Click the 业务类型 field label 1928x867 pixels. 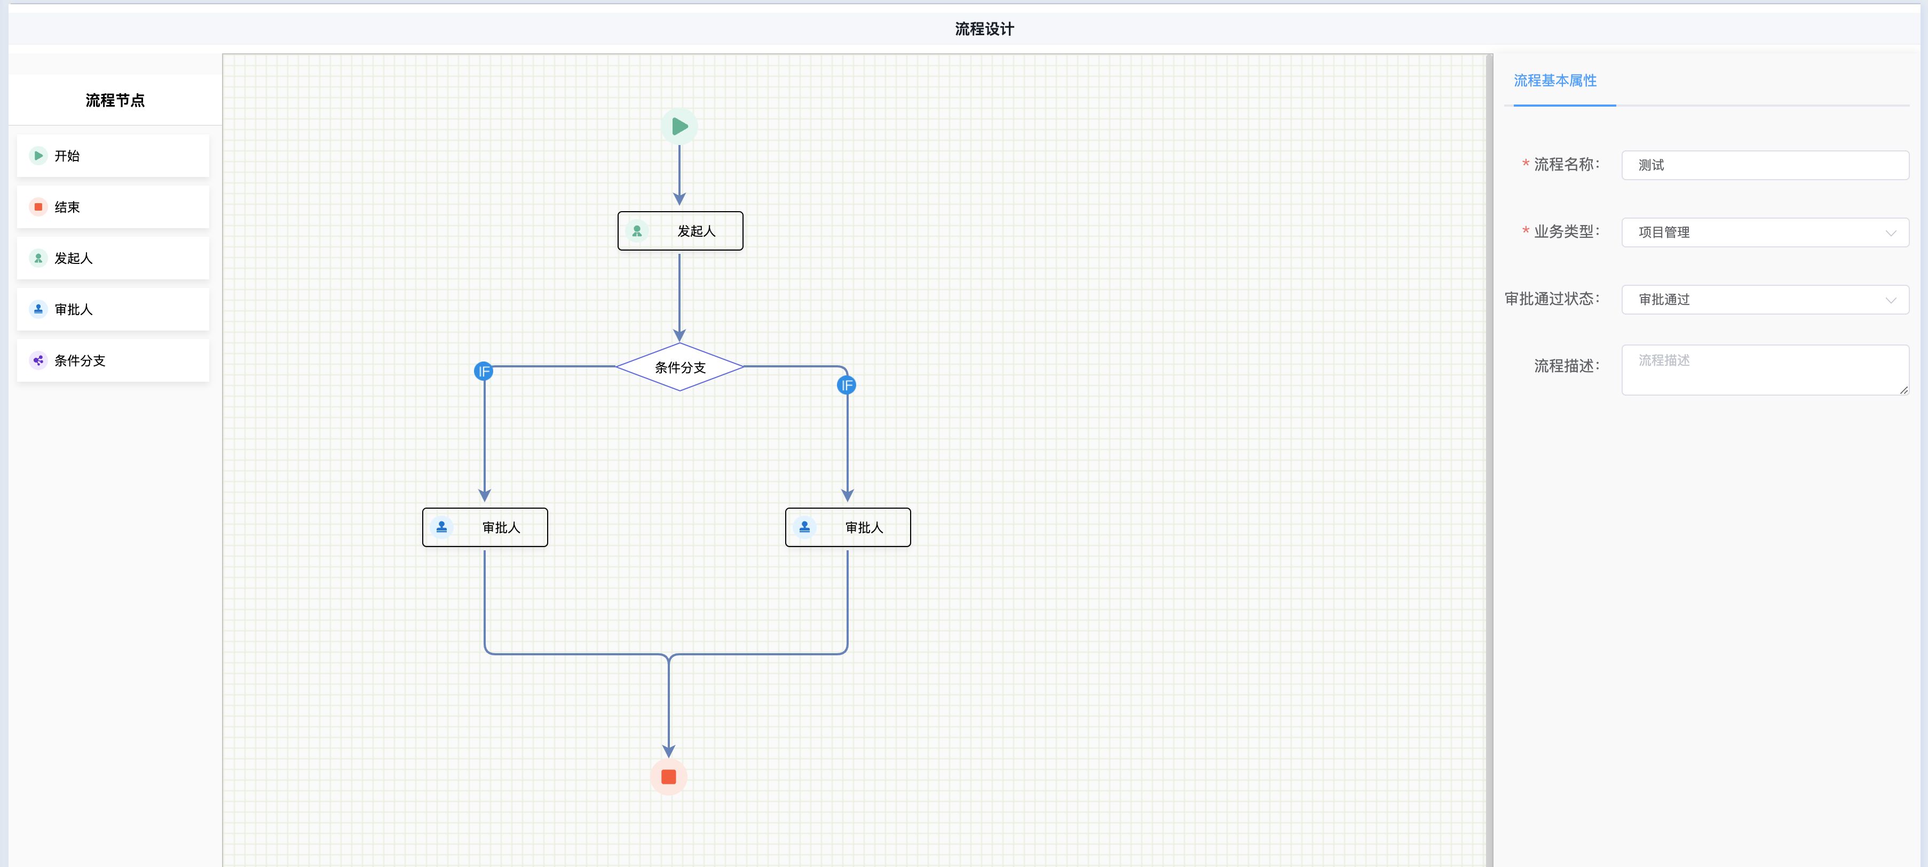point(1566,232)
